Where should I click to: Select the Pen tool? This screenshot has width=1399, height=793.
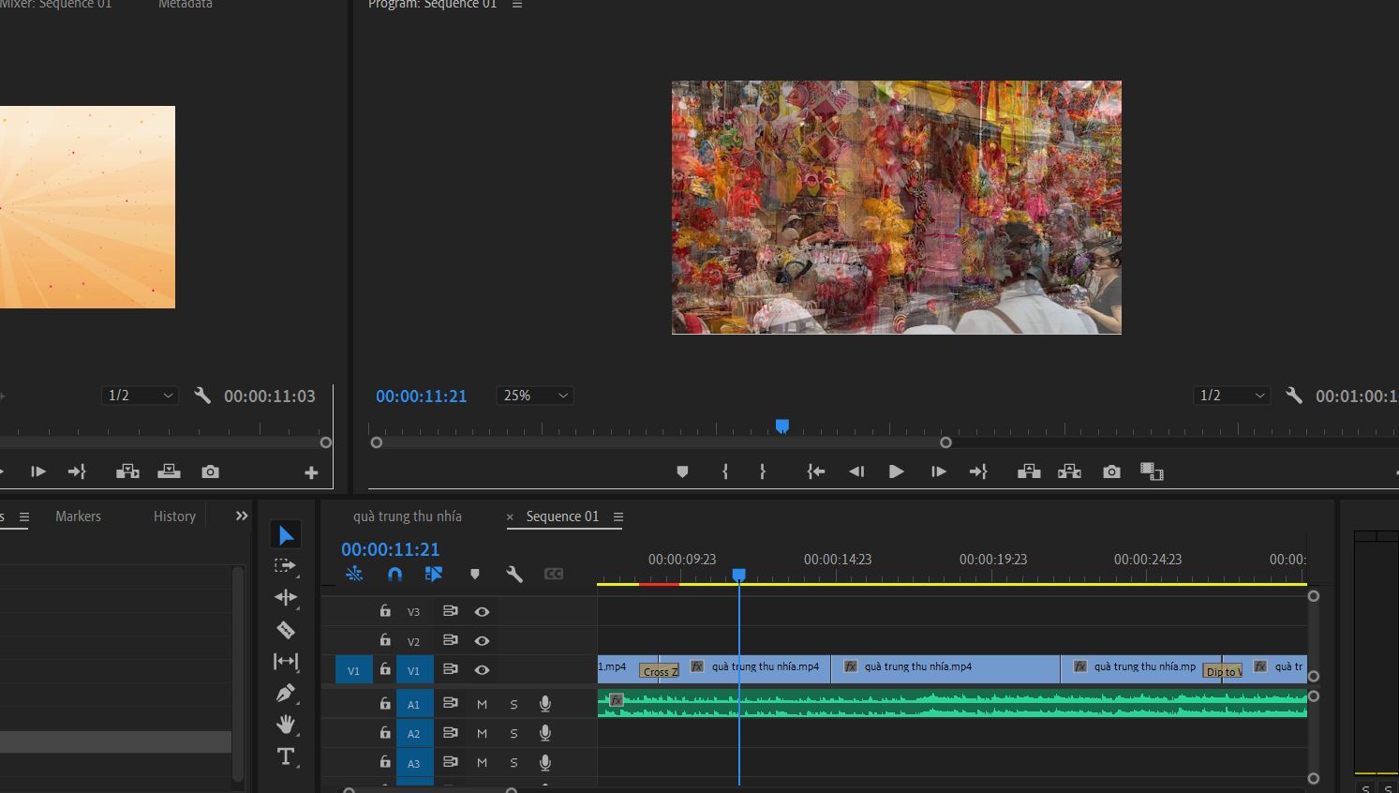tap(286, 693)
